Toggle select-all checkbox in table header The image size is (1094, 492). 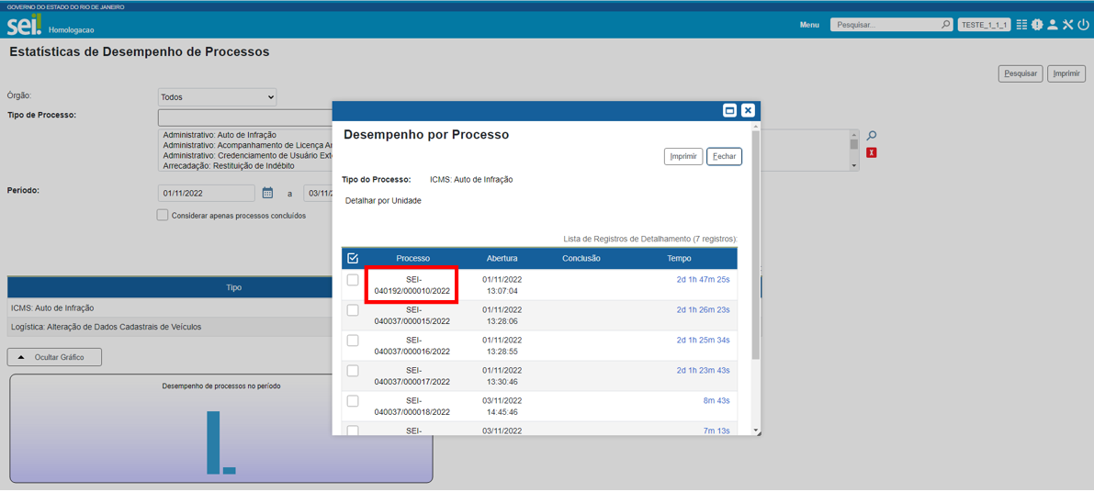coord(353,258)
